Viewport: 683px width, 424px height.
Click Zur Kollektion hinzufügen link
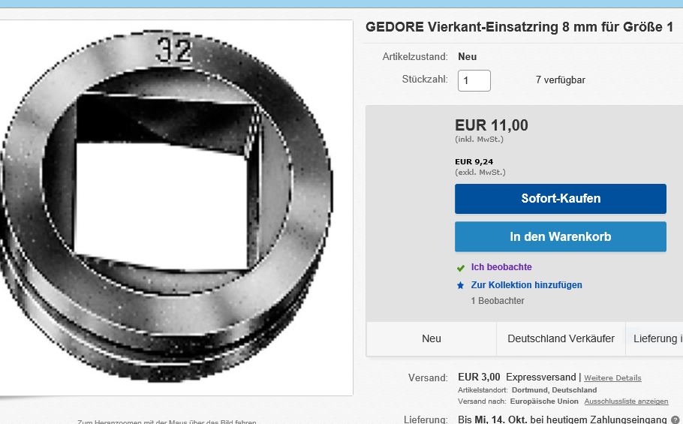(526, 285)
